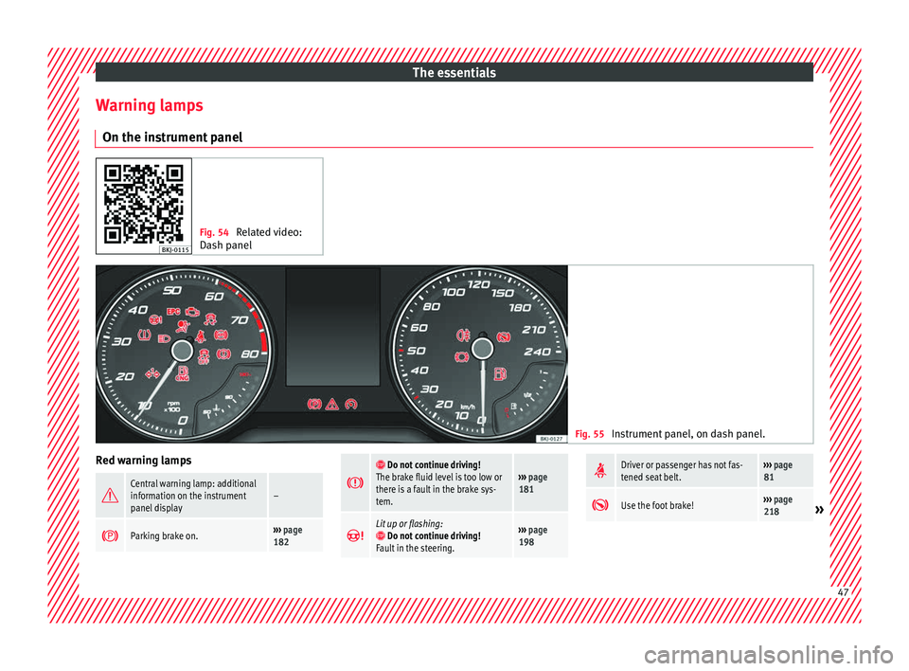Image resolution: width=909 pixels, height=671 pixels.
Task: Click the brake fluid warning icon in table
Action: [x=355, y=483]
